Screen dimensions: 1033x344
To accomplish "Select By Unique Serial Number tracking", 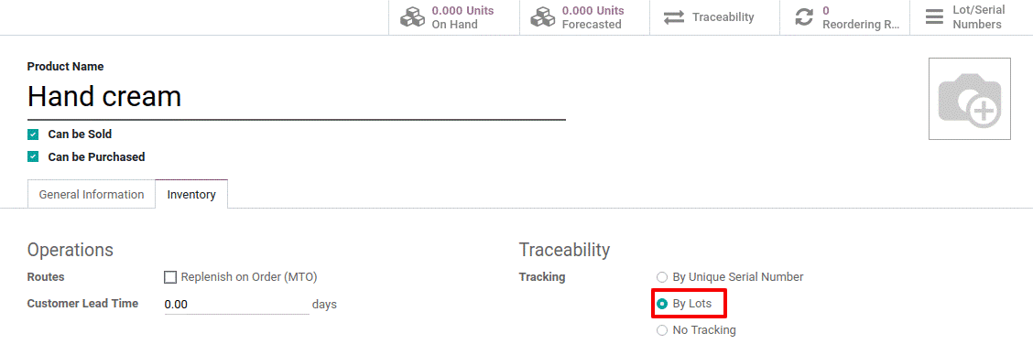I will (662, 277).
